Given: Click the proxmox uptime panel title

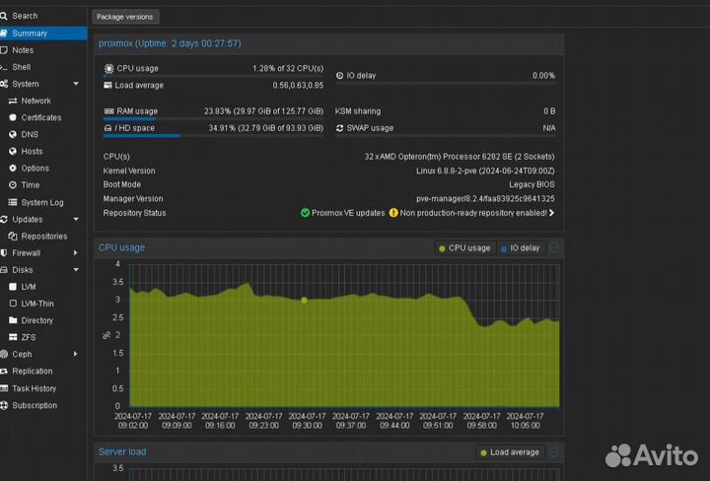Looking at the screenshot, I should [x=170, y=43].
